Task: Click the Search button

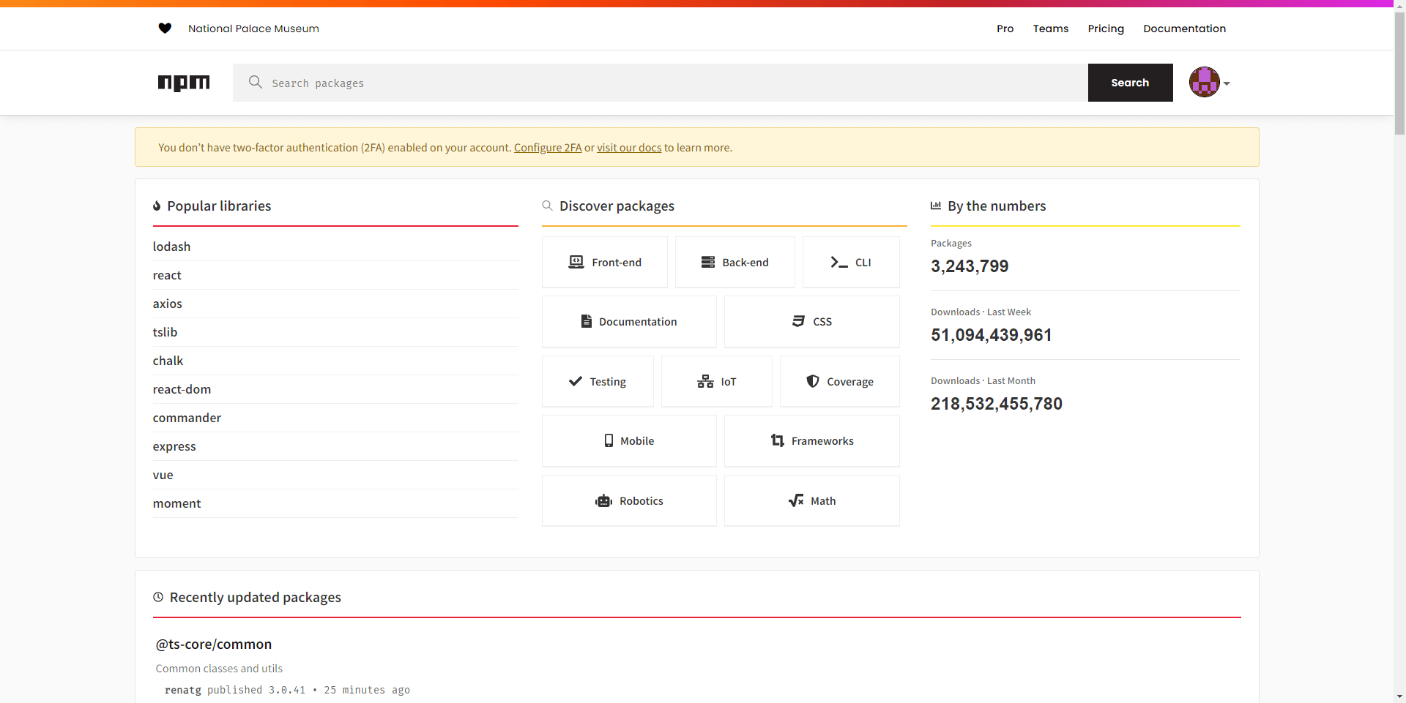Action: (1130, 83)
